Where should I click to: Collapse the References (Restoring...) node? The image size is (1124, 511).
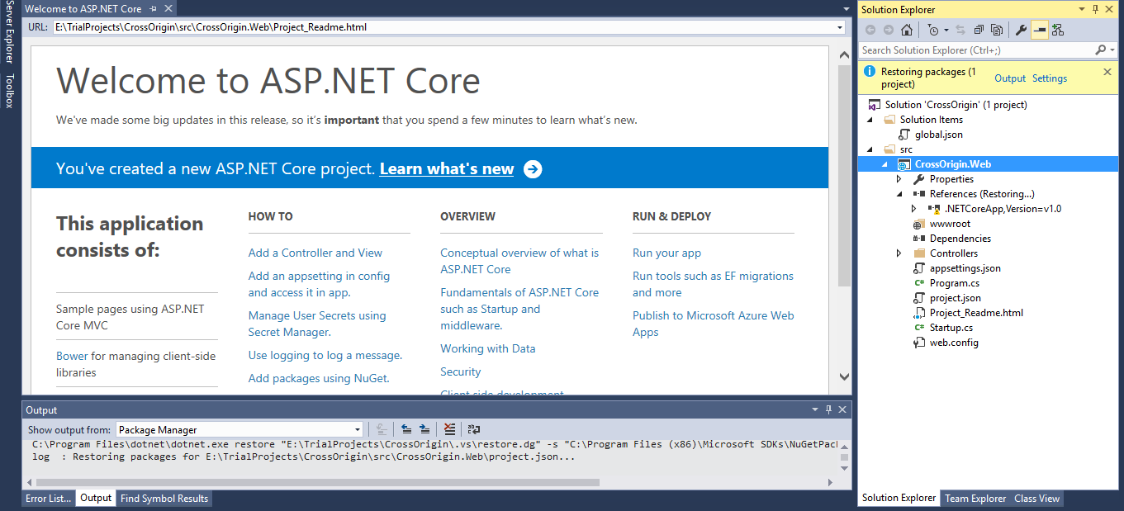(x=899, y=194)
